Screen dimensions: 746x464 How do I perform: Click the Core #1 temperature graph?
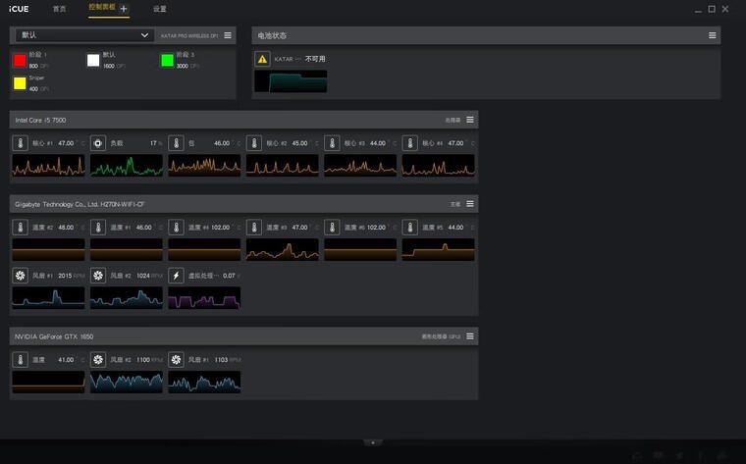(48, 165)
